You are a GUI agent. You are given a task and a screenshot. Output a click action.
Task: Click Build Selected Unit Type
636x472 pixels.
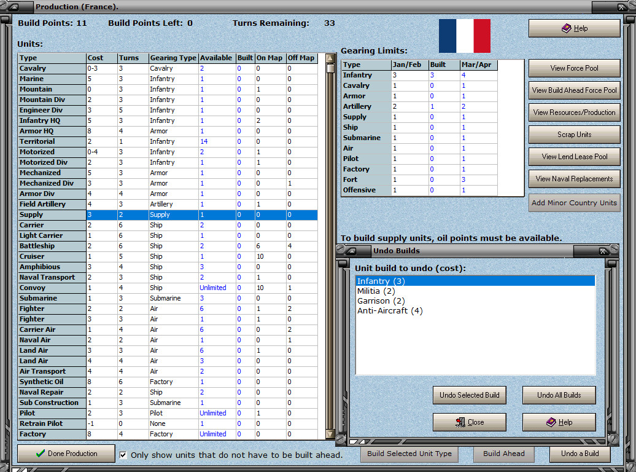pyautogui.click(x=409, y=454)
